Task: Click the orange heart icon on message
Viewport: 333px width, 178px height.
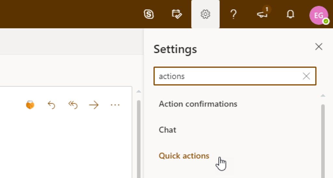Action: click(x=30, y=105)
